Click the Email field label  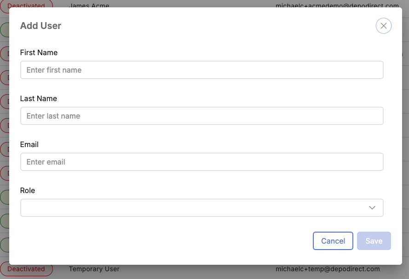coord(29,145)
